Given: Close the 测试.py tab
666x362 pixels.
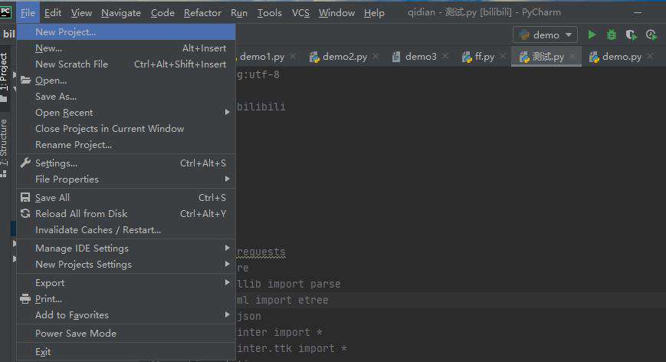Looking at the screenshot, I should [x=572, y=56].
